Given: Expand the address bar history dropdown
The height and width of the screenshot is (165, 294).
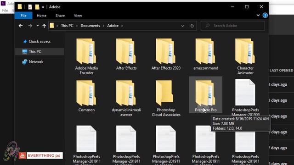Looking at the screenshot, I should tap(182, 26).
